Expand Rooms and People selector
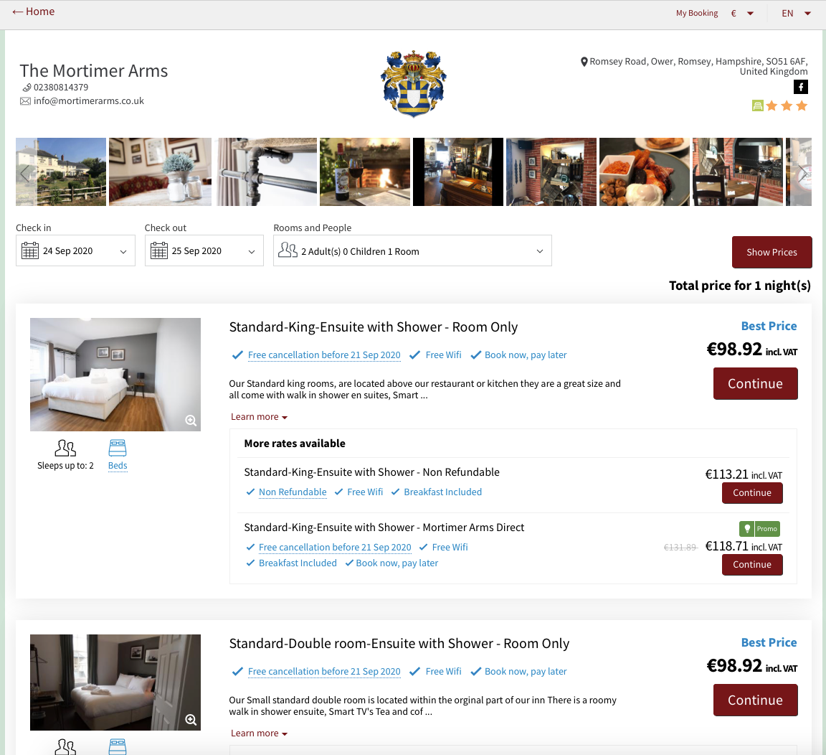The width and height of the screenshot is (826, 755). coord(412,251)
